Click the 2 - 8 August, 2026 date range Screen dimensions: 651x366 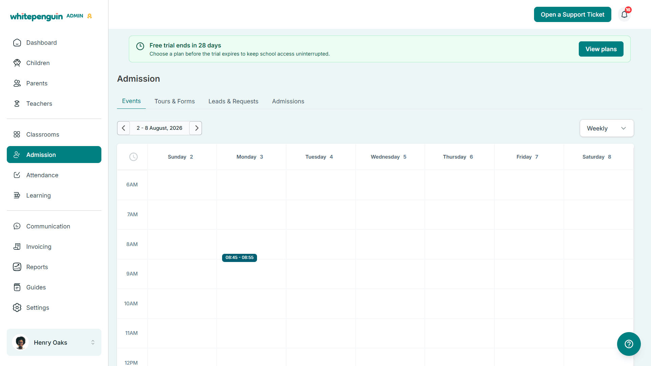159,128
